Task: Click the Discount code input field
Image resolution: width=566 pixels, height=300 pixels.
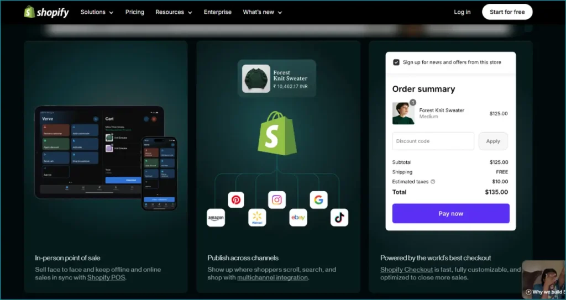Action: point(433,141)
